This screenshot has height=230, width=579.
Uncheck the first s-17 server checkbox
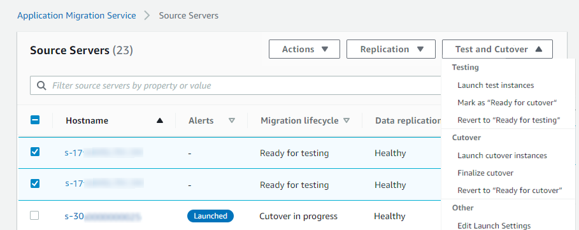35,152
